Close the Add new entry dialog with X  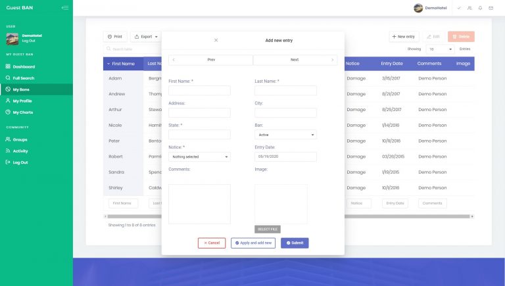[x=216, y=40]
